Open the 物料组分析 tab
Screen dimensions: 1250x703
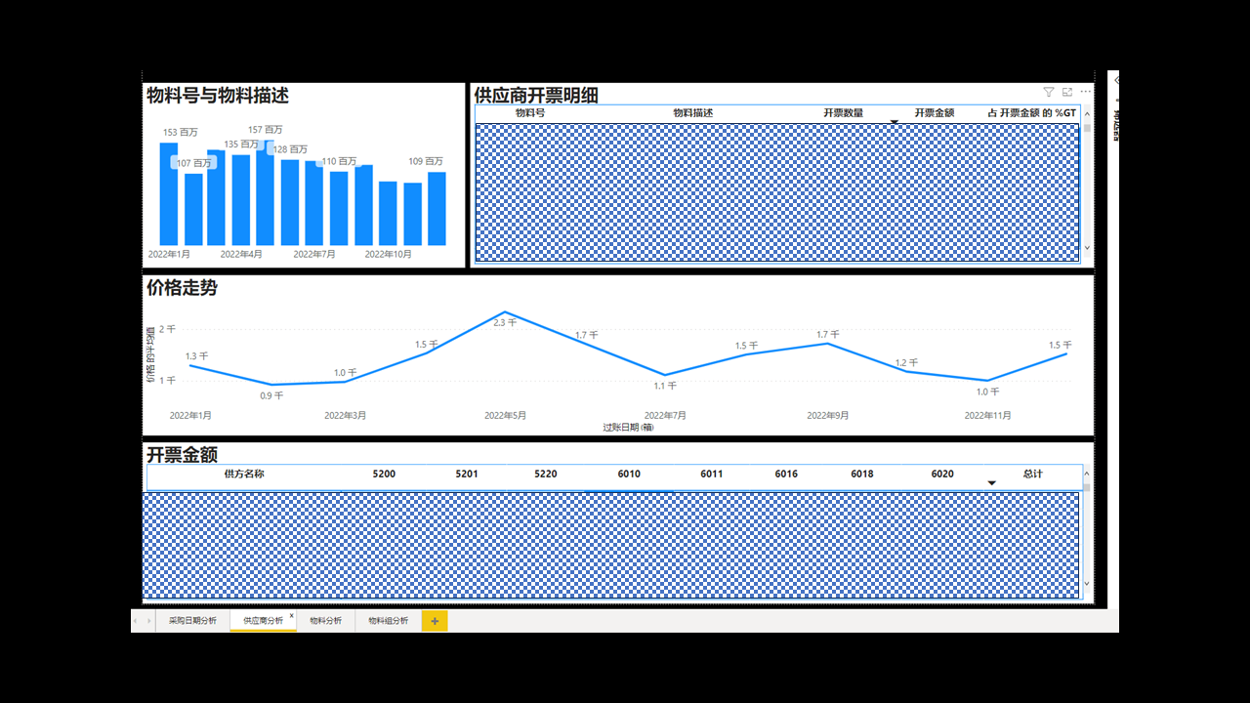(388, 621)
